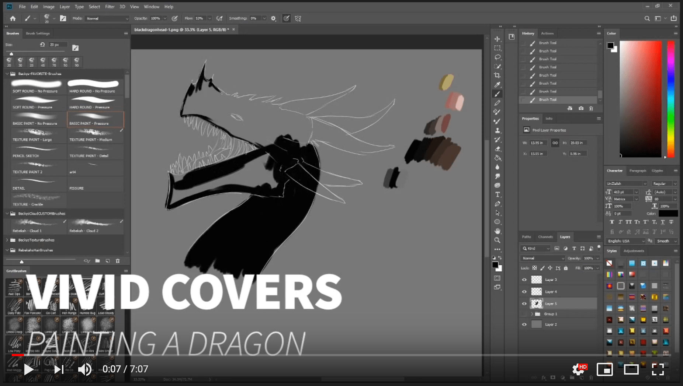The image size is (683, 386).
Task: Select the Path Selection arrow tool
Action: coord(497,213)
